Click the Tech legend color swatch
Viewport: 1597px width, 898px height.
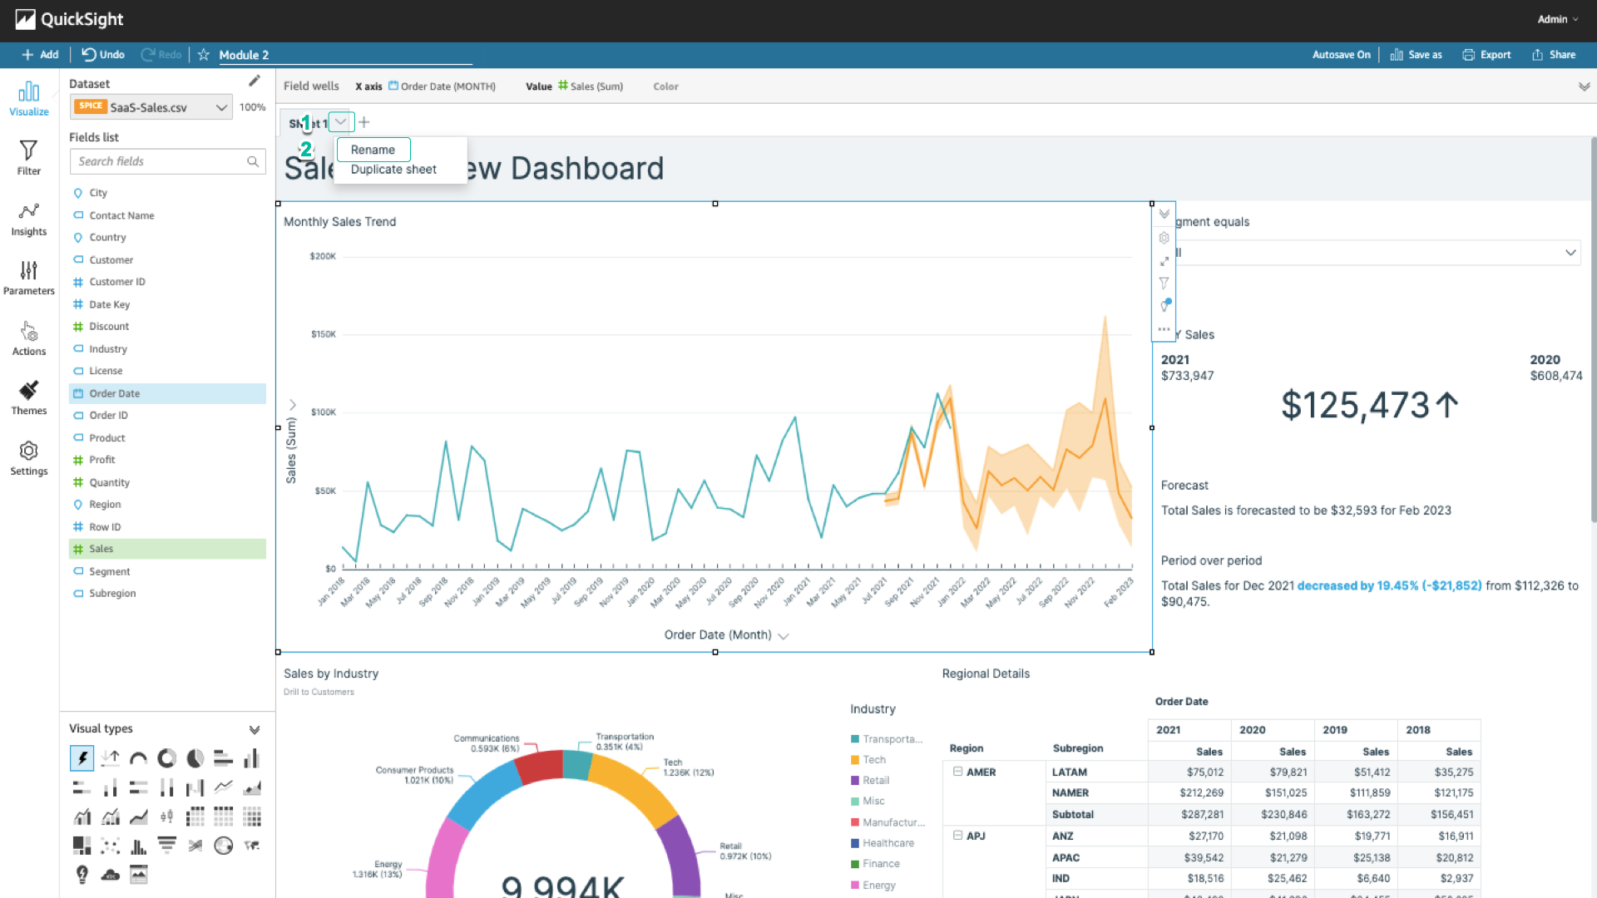(855, 760)
